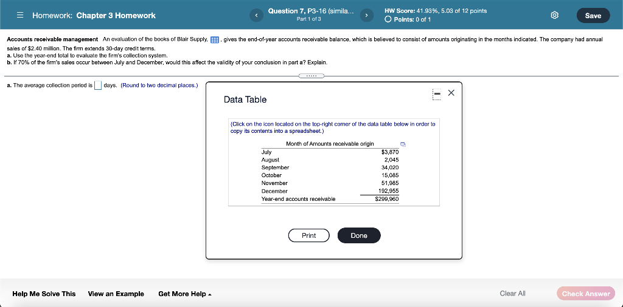Select the year-end total $299,960
The width and height of the screenshot is (623, 307).
[387, 199]
